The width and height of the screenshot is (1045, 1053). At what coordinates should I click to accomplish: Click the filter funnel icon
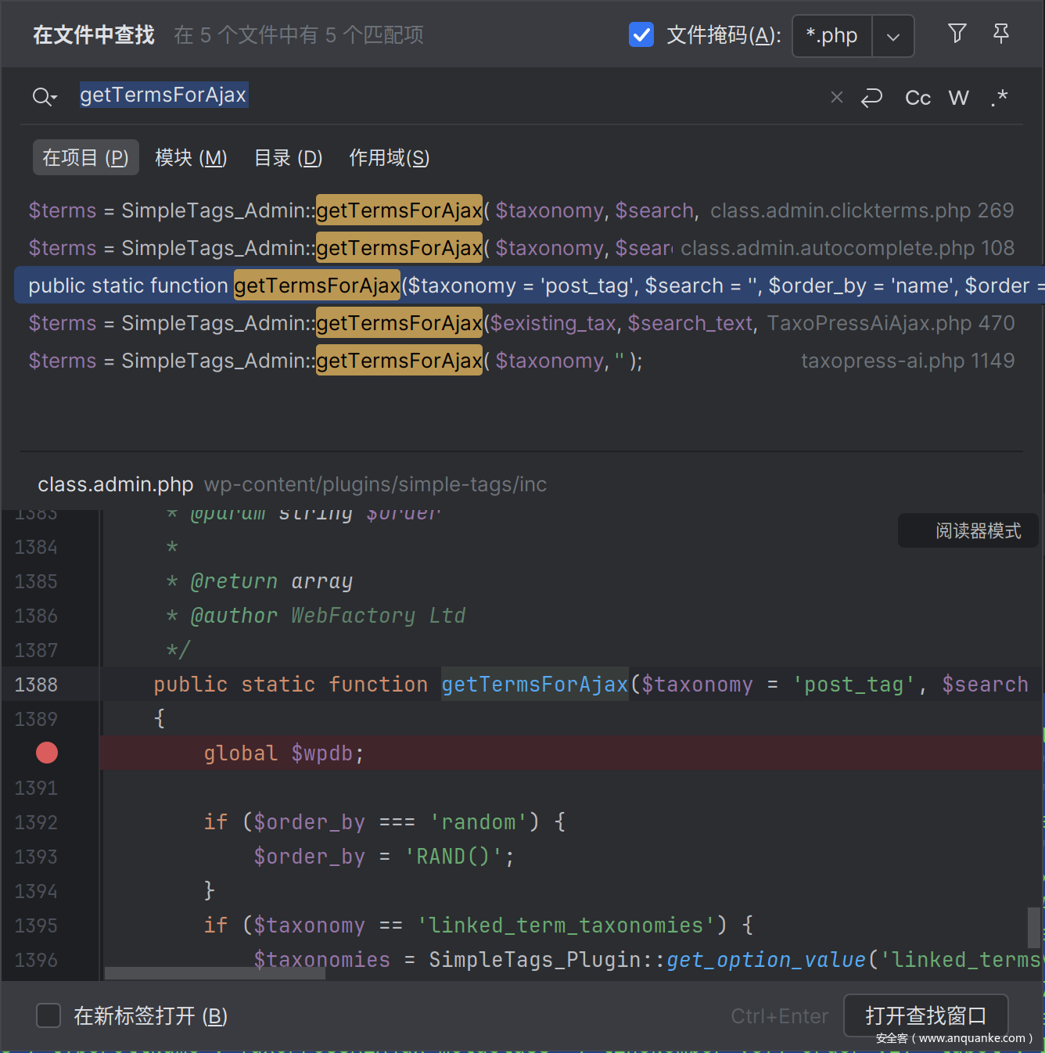957,34
